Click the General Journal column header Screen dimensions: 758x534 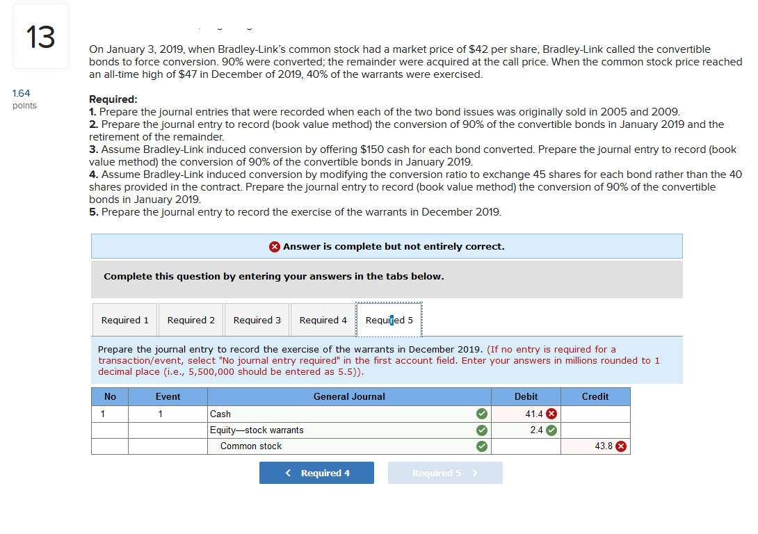pos(350,396)
